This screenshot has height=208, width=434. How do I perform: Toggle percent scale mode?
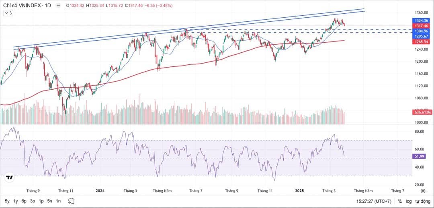tap(399, 201)
